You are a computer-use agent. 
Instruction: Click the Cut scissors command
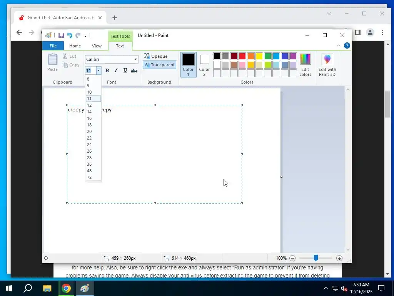tap(70, 56)
